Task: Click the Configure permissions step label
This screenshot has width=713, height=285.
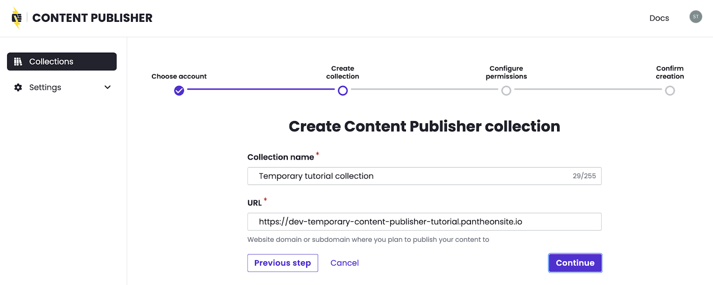Action: pyautogui.click(x=506, y=72)
